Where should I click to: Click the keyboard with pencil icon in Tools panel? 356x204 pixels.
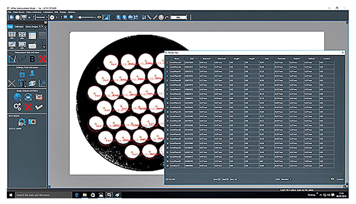click(32, 45)
